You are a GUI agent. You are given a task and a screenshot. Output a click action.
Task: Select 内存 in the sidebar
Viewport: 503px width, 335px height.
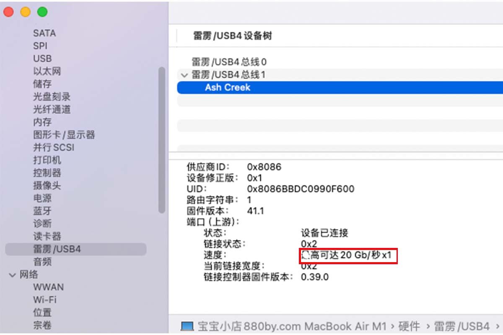[x=42, y=122]
